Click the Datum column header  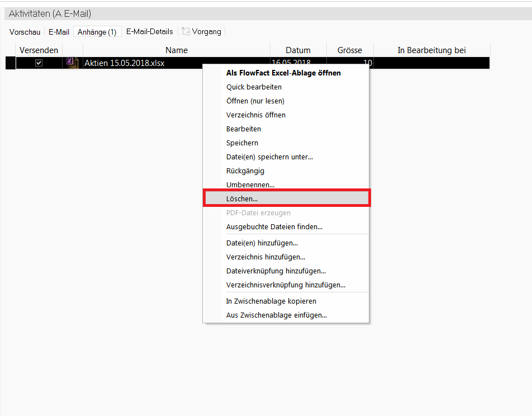(x=298, y=50)
